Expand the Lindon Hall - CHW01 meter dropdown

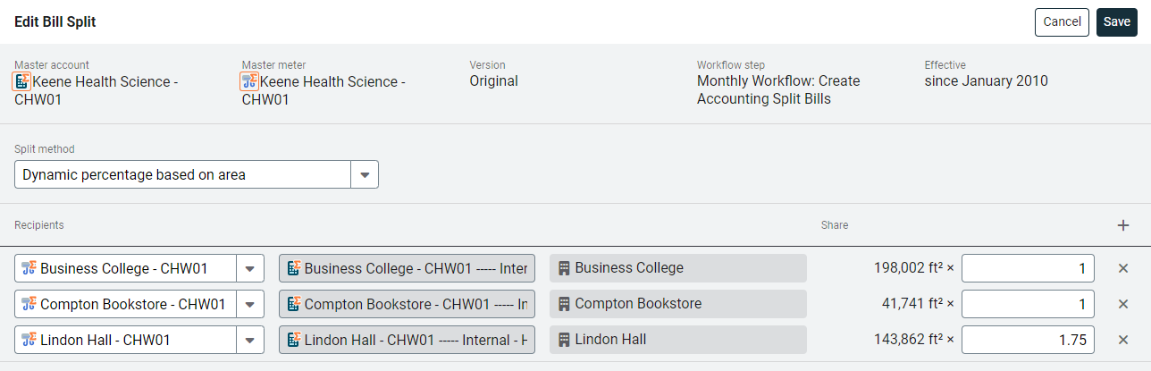click(250, 340)
